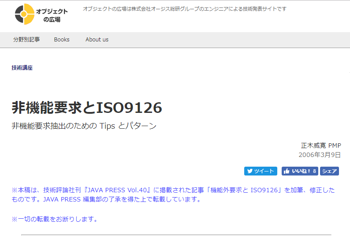Like the article with いいね! button
Viewport: 350px width, 250px height.
pos(300,171)
